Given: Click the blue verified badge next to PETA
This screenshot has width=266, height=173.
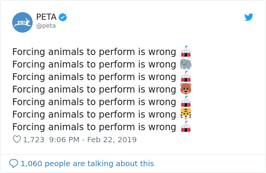Looking at the screenshot, I should pos(63,17).
